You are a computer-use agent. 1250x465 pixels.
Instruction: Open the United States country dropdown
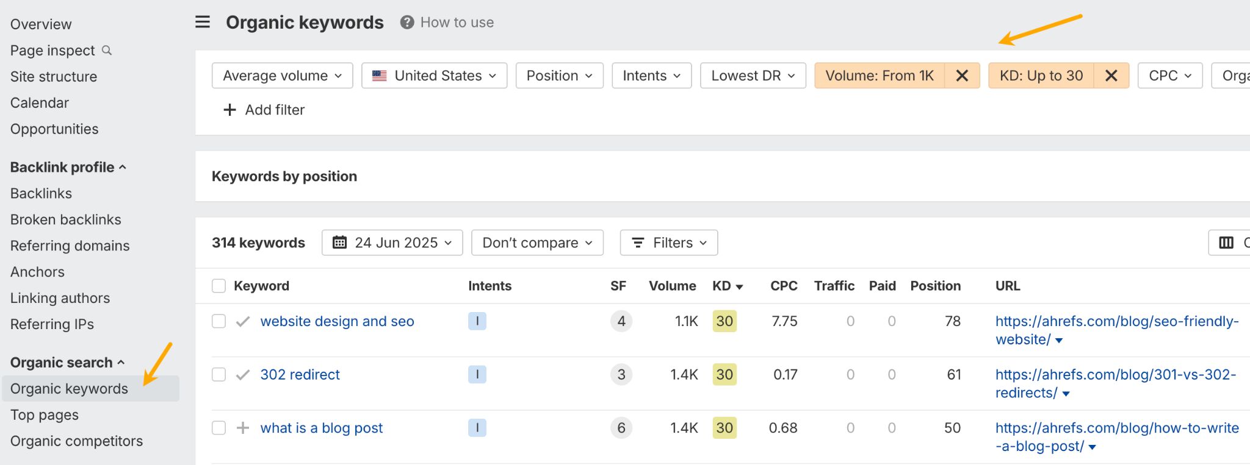[x=434, y=76]
